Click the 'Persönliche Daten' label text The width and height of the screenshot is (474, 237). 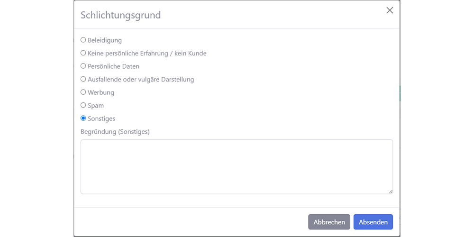(113, 66)
